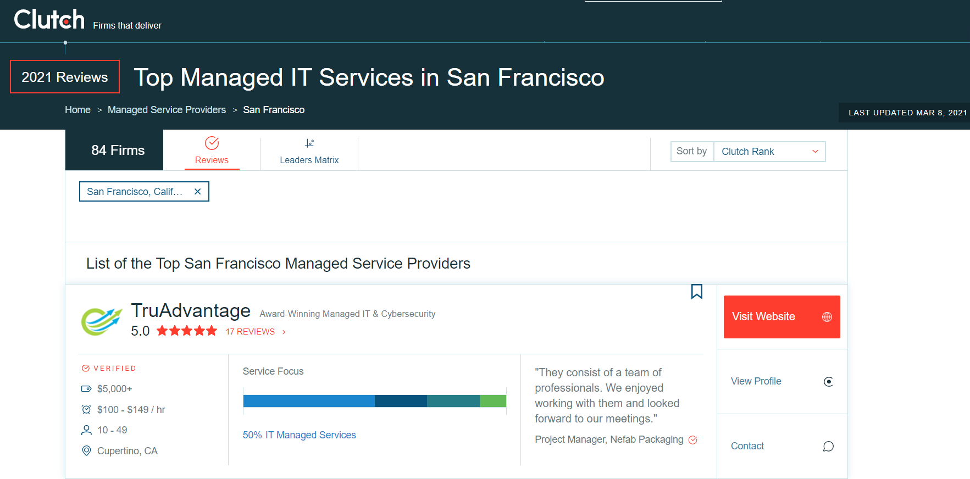Click the View Profile circle icon

pos(828,382)
